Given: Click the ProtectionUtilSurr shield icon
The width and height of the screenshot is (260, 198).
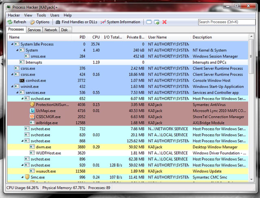Looking at the screenshot, I should click(x=32, y=104).
